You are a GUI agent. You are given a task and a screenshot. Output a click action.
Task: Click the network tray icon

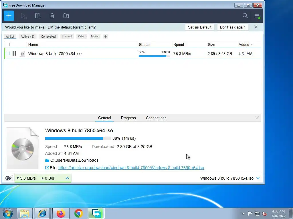pos(257,214)
